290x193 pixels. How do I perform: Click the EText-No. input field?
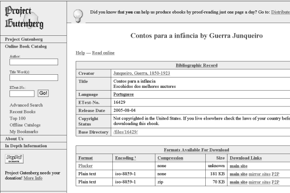(22, 93)
